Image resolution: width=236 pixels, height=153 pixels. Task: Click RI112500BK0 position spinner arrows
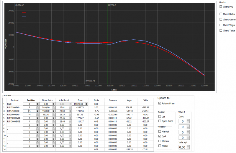tap(37, 107)
